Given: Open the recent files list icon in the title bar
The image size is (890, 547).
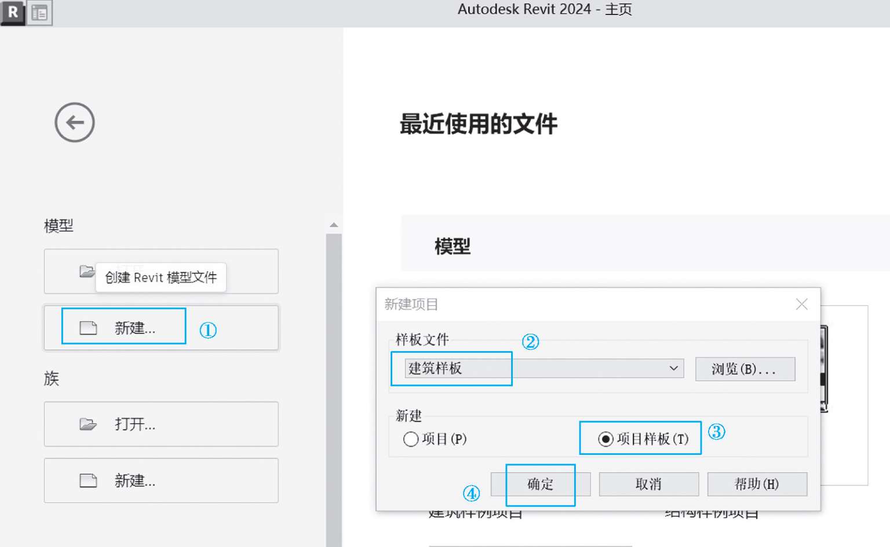Looking at the screenshot, I should (x=39, y=13).
